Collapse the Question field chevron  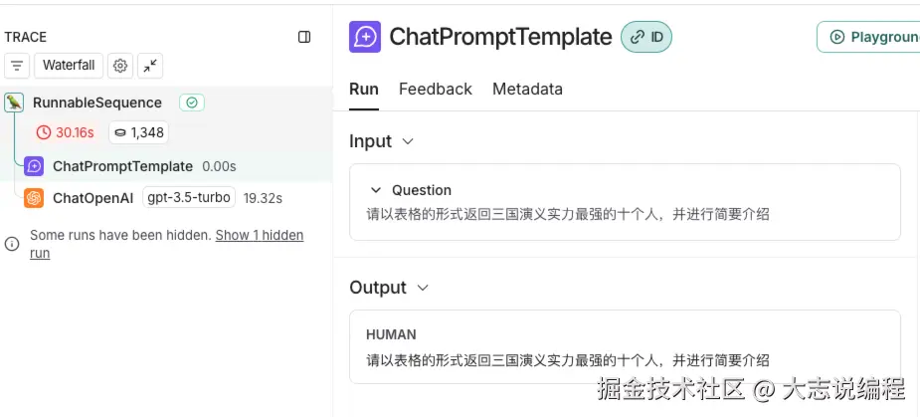[376, 190]
